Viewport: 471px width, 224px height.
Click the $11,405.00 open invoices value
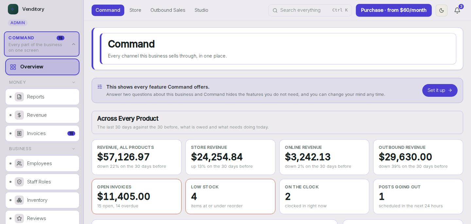124,197
